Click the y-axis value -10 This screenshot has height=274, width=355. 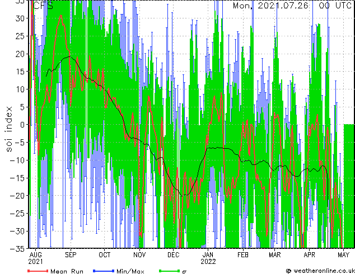(18, 160)
